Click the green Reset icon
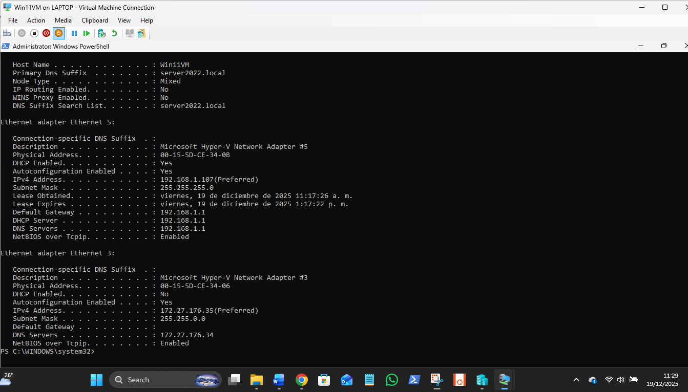Screen dimensions: 688x392 coord(87,33)
